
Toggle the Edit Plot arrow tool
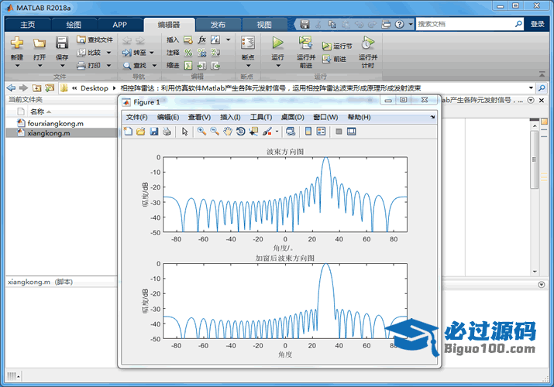point(185,132)
